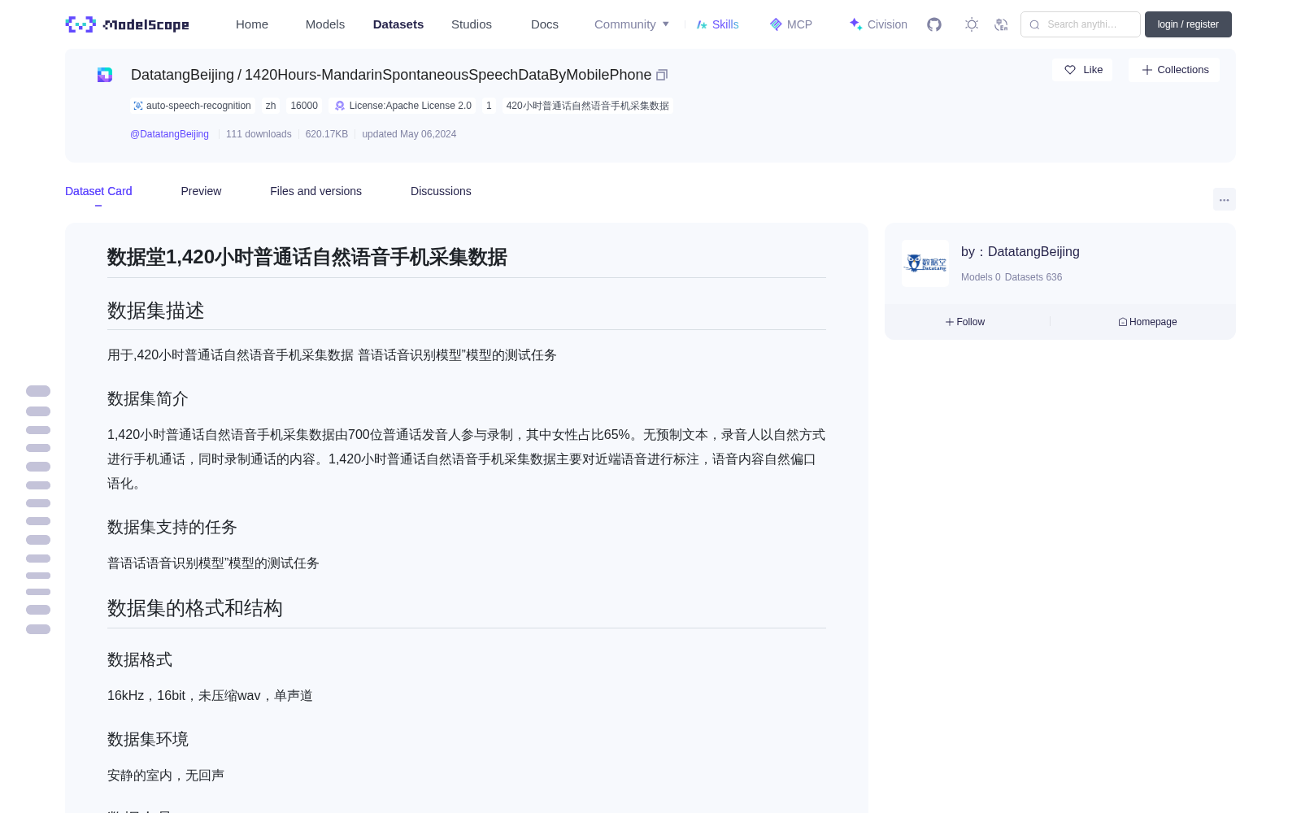1301x813 pixels.
Task: Open the @DatatangBeijing author link
Action: (169, 134)
